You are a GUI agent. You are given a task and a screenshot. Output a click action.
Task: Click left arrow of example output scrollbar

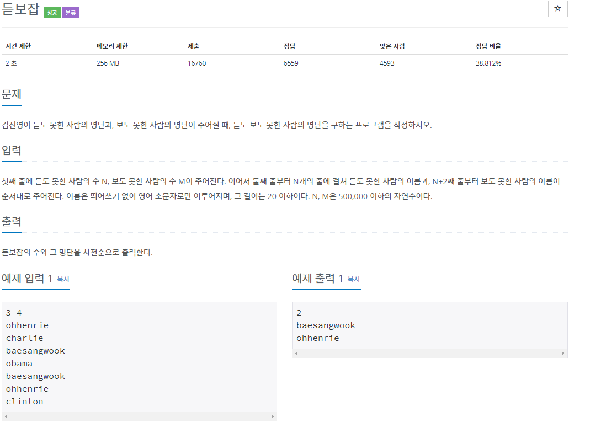(x=296, y=353)
